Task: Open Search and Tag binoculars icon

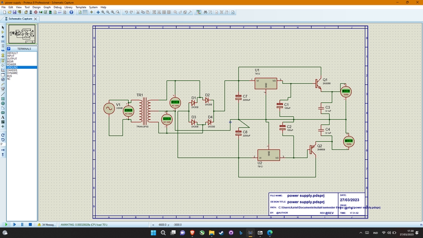Action: point(205,12)
